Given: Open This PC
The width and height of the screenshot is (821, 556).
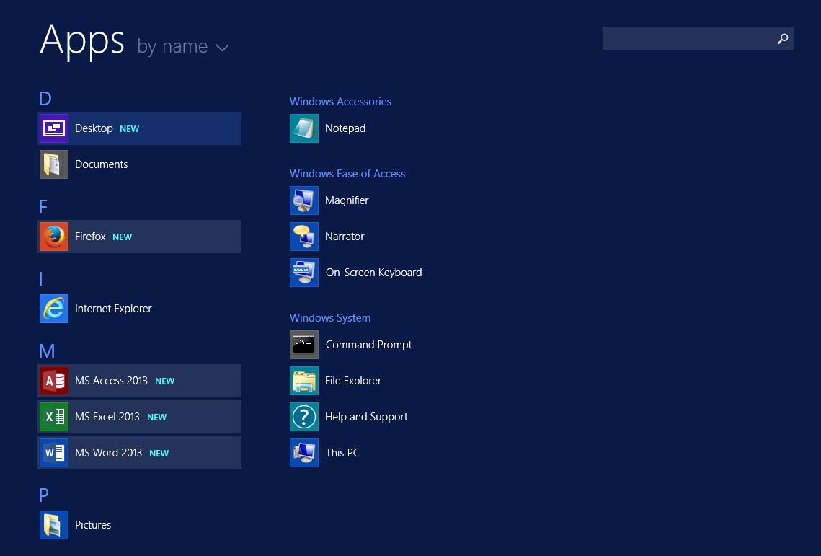Looking at the screenshot, I should pos(304,453).
